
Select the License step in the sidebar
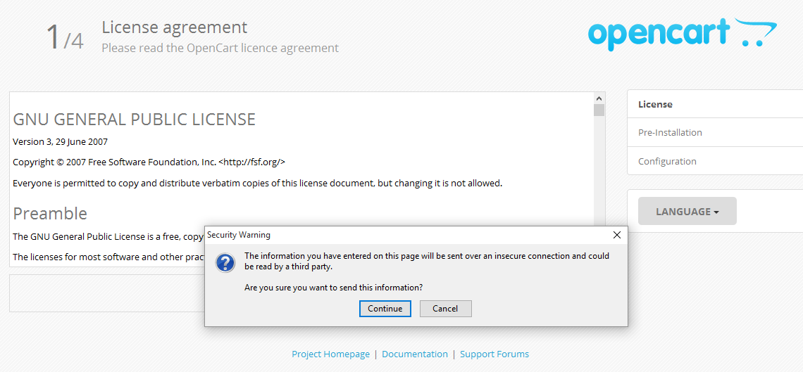(715, 104)
